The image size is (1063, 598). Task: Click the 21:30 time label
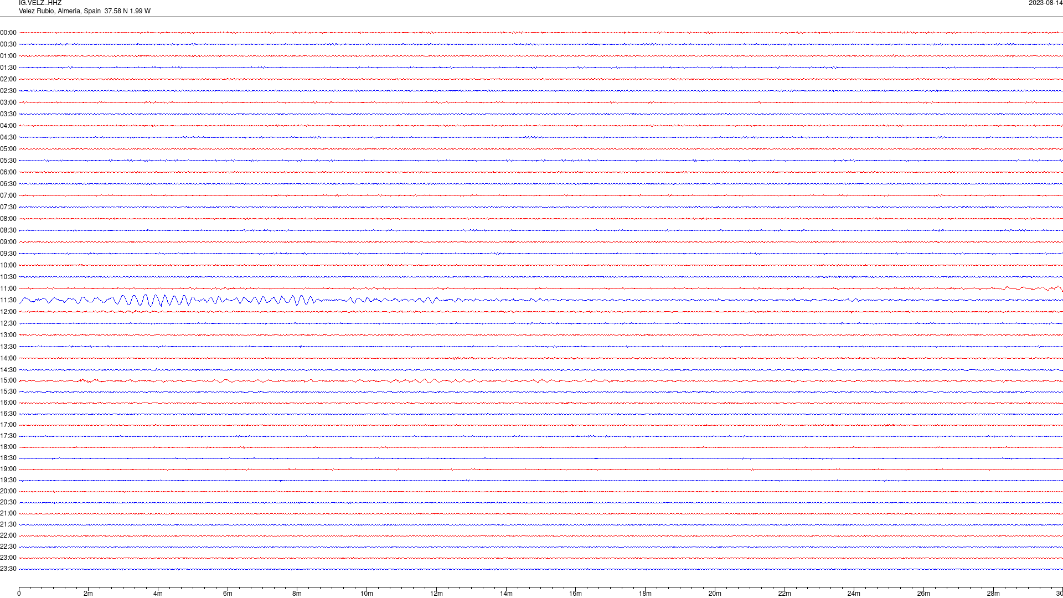[8, 524]
